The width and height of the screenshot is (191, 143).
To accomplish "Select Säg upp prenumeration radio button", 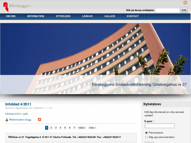I will pyautogui.click(x=146, y=137).
